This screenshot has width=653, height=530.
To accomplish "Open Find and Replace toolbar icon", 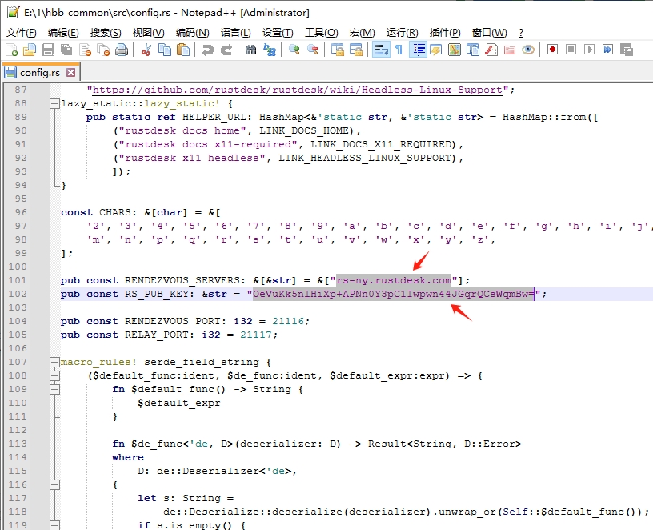I will (270, 50).
